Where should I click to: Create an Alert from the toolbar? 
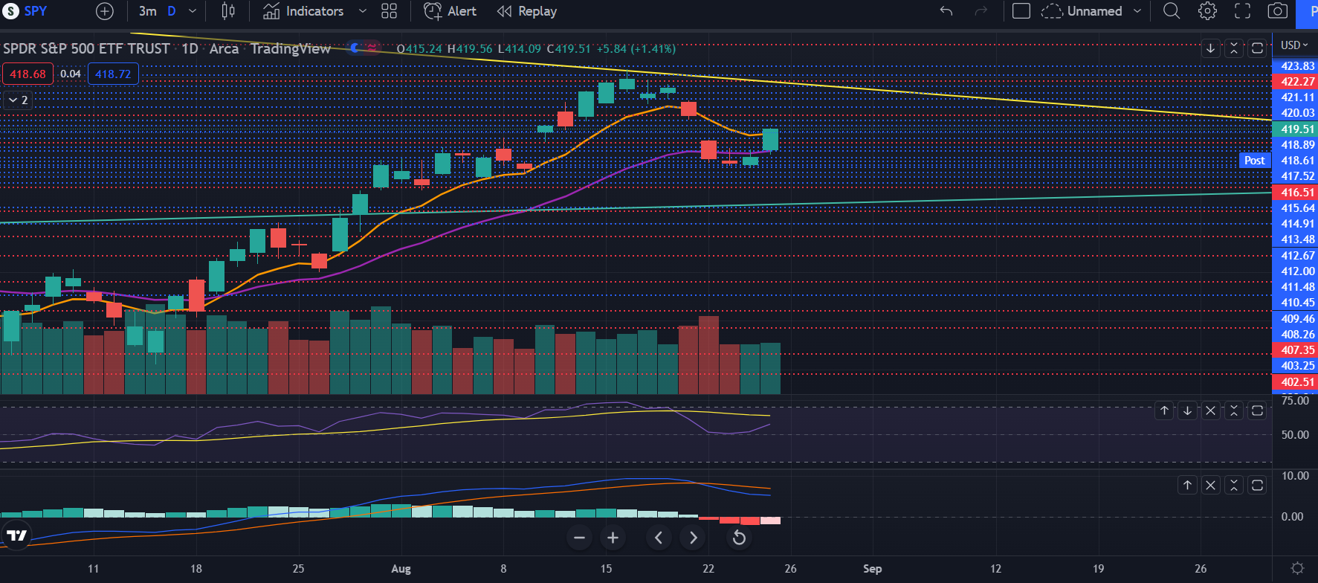[450, 11]
